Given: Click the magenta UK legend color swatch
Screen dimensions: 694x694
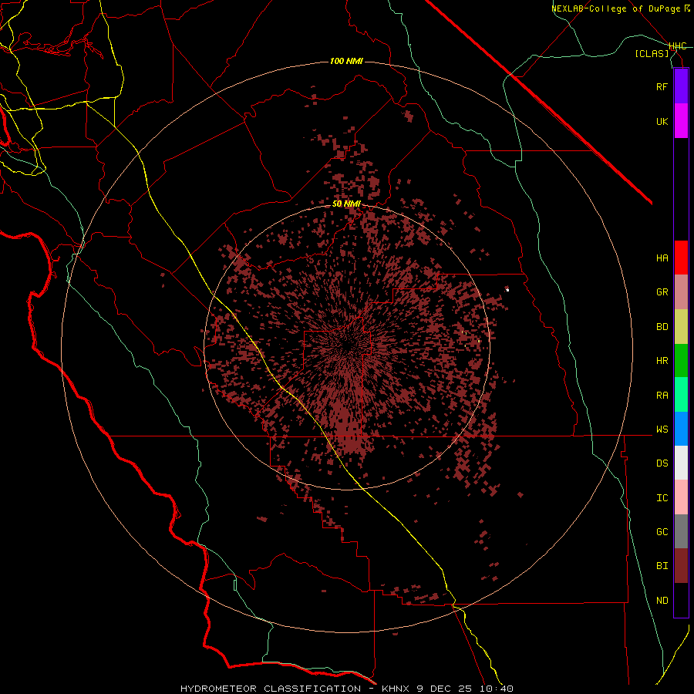Looking at the screenshot, I should pos(681,121).
